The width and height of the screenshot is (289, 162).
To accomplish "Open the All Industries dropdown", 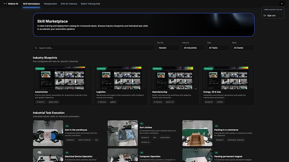I will click(x=193, y=48).
